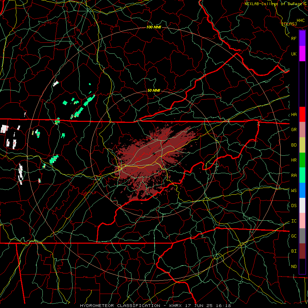
Task: Pick the light green RA legend swatch
Action: click(x=302, y=175)
